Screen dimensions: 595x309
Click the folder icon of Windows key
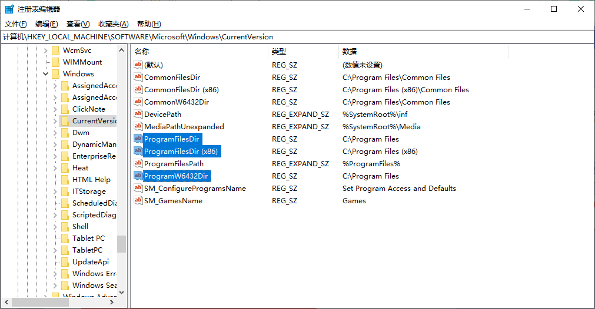click(55, 74)
